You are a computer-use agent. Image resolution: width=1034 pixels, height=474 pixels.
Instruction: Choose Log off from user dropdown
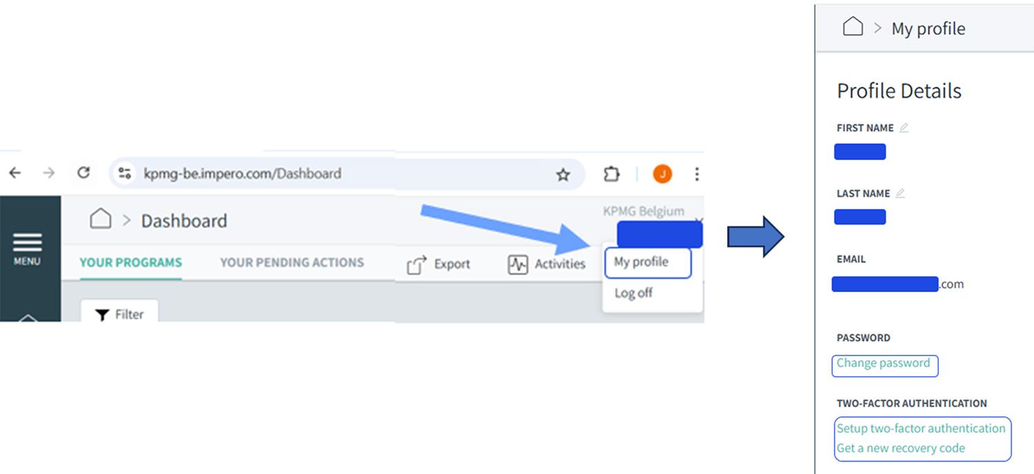633,293
